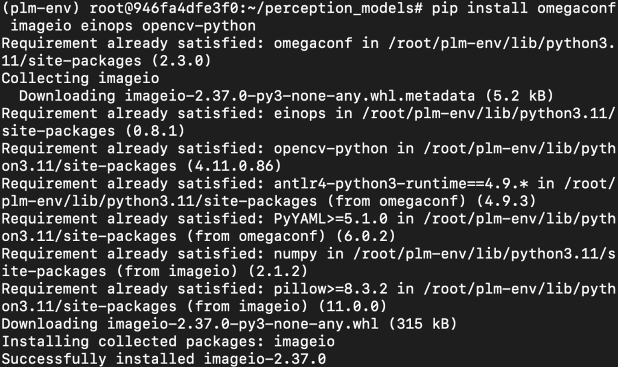Click 'Successfully installed imageio-2.37.0' message
Screen dimensions: 618x367
(164, 359)
